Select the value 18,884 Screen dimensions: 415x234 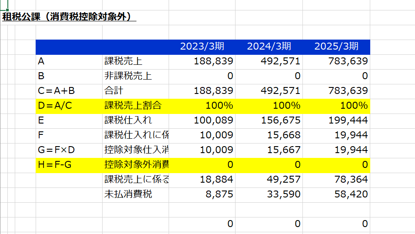click(x=202, y=180)
